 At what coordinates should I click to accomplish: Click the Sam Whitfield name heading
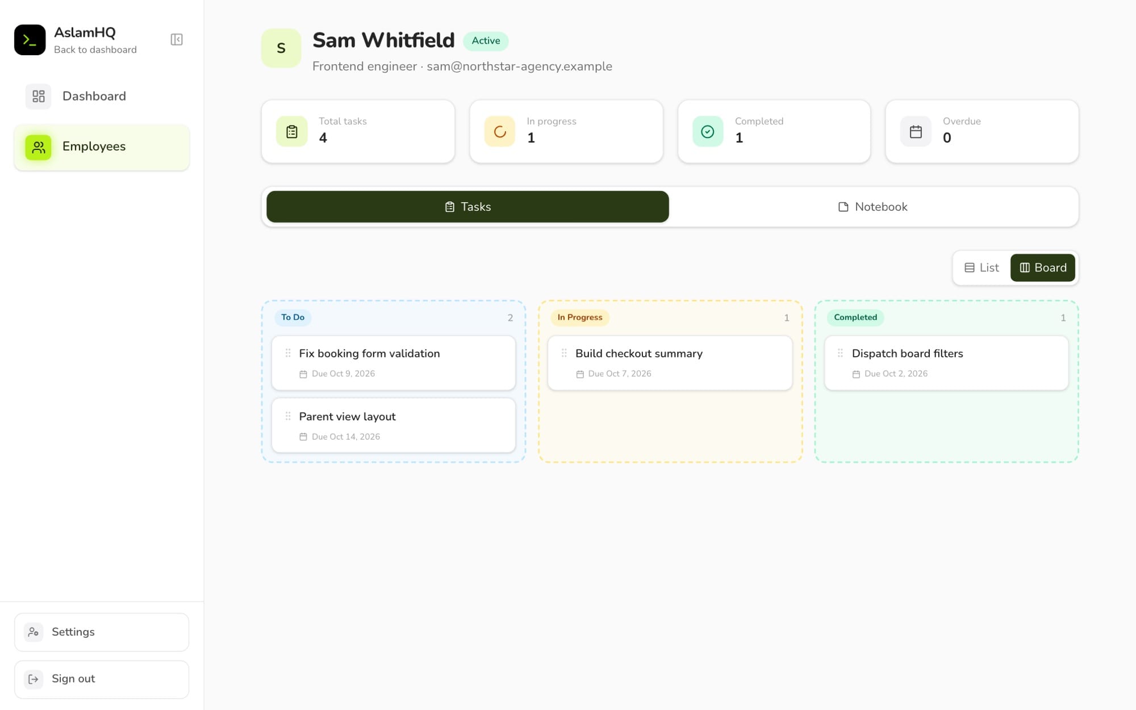(x=383, y=40)
